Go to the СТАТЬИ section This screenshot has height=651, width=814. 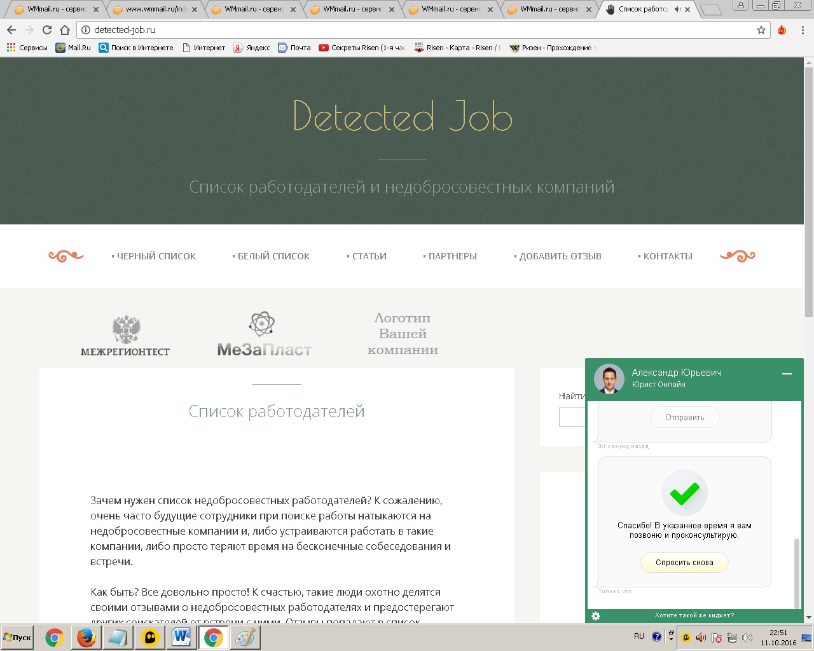[367, 256]
